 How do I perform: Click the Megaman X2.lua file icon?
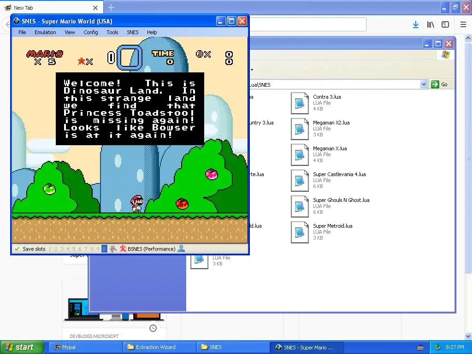tap(300, 129)
